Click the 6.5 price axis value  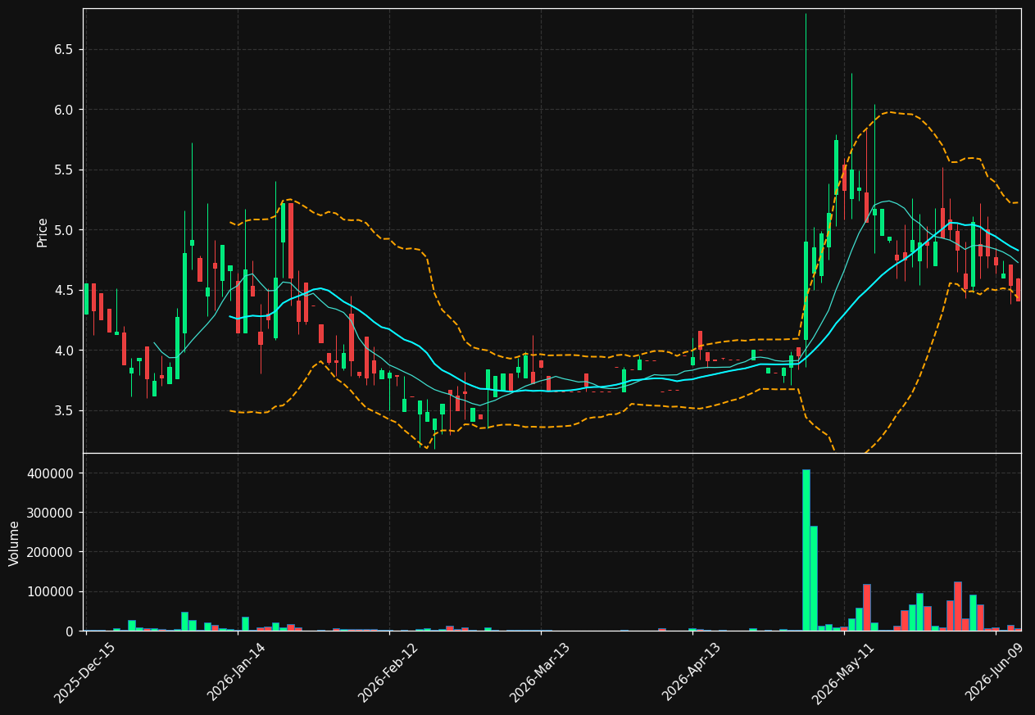(63, 49)
